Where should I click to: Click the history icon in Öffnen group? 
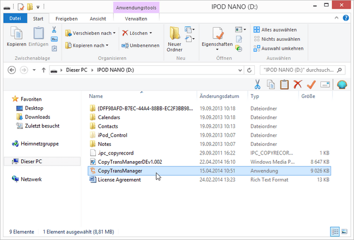[x=239, y=48]
